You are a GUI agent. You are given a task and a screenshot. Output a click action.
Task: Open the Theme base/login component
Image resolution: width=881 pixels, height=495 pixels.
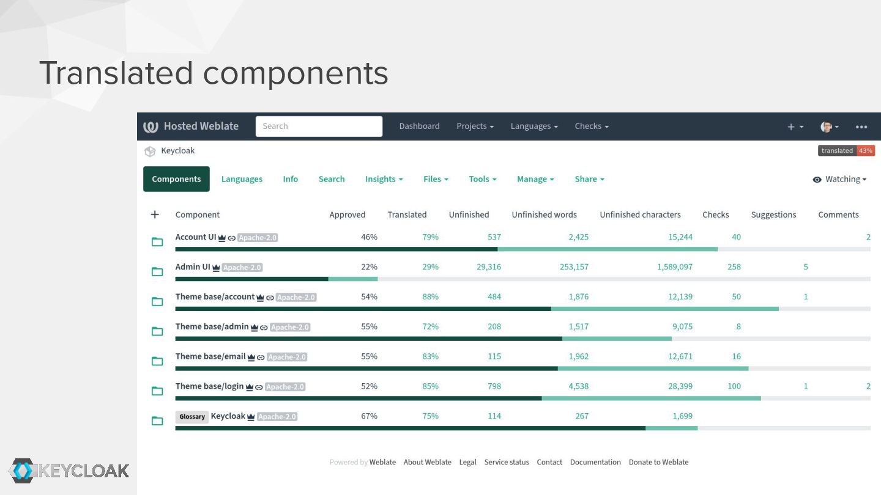click(x=210, y=387)
